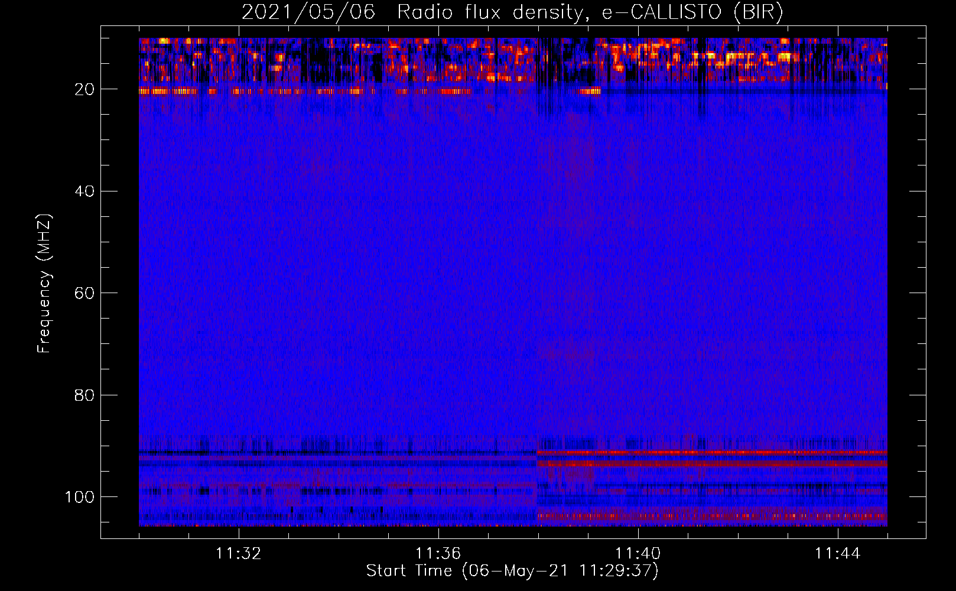Select the "60" frequency tick label
The width and height of the screenshot is (956, 591).
(85, 293)
